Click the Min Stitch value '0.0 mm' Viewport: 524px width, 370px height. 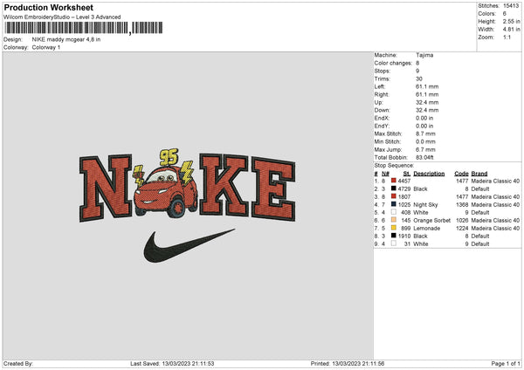[x=425, y=141]
